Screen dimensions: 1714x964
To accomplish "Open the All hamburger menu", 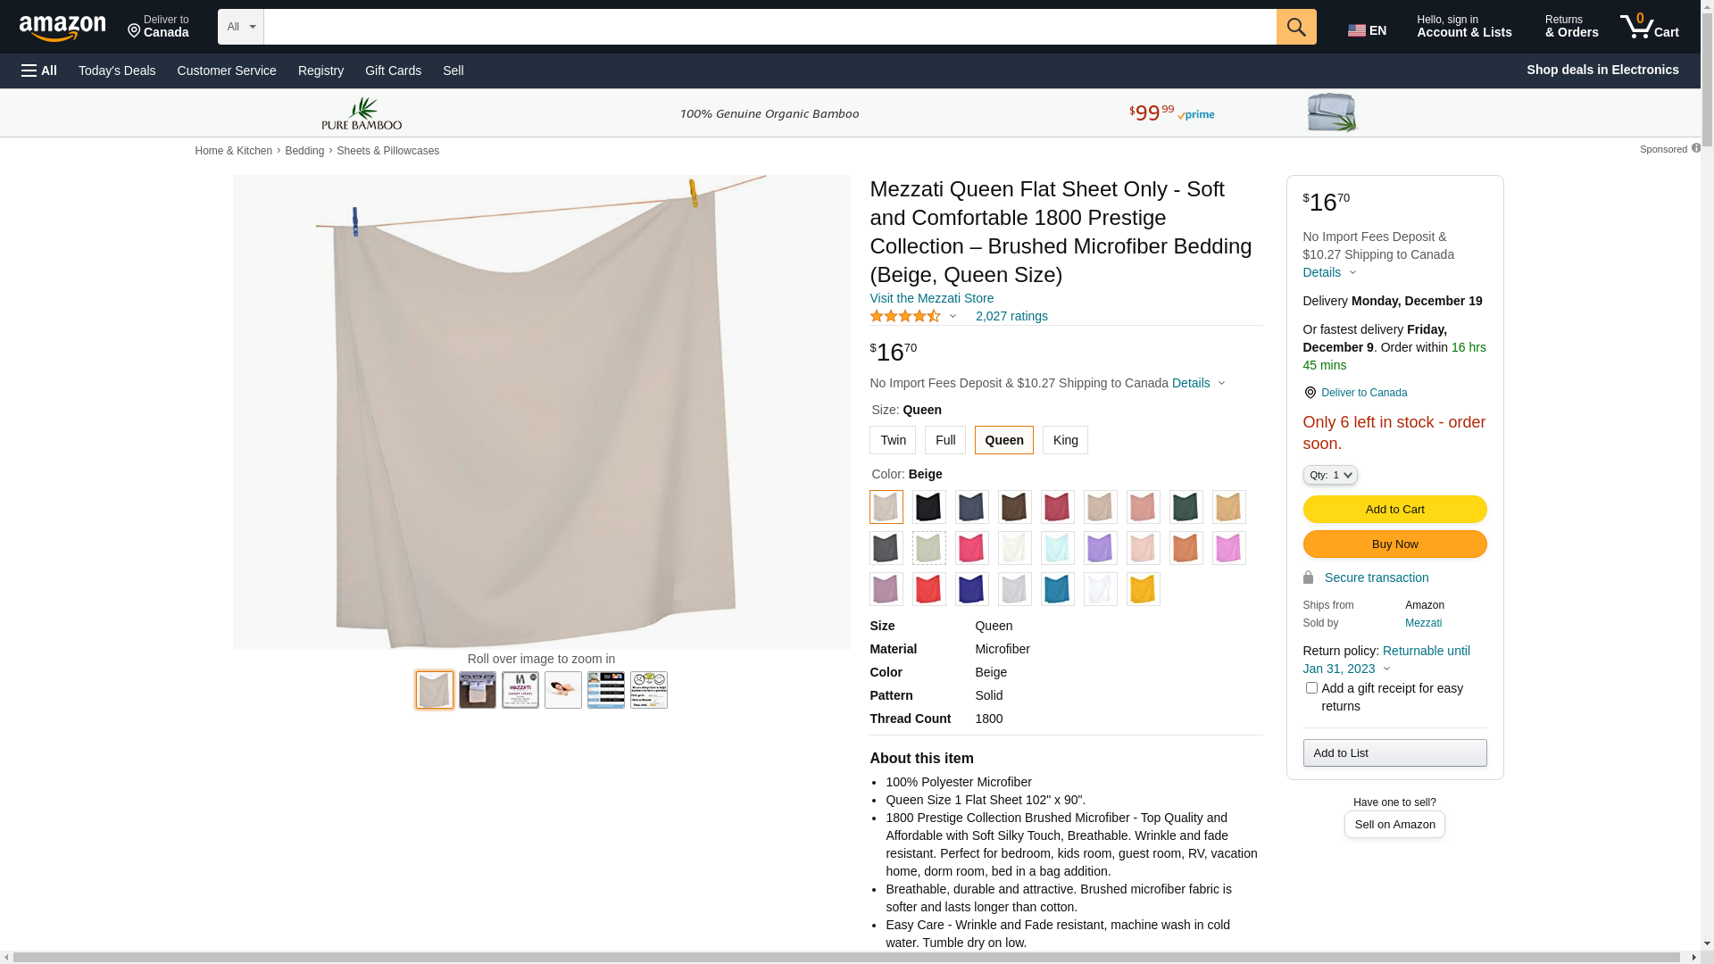I will coord(39,71).
